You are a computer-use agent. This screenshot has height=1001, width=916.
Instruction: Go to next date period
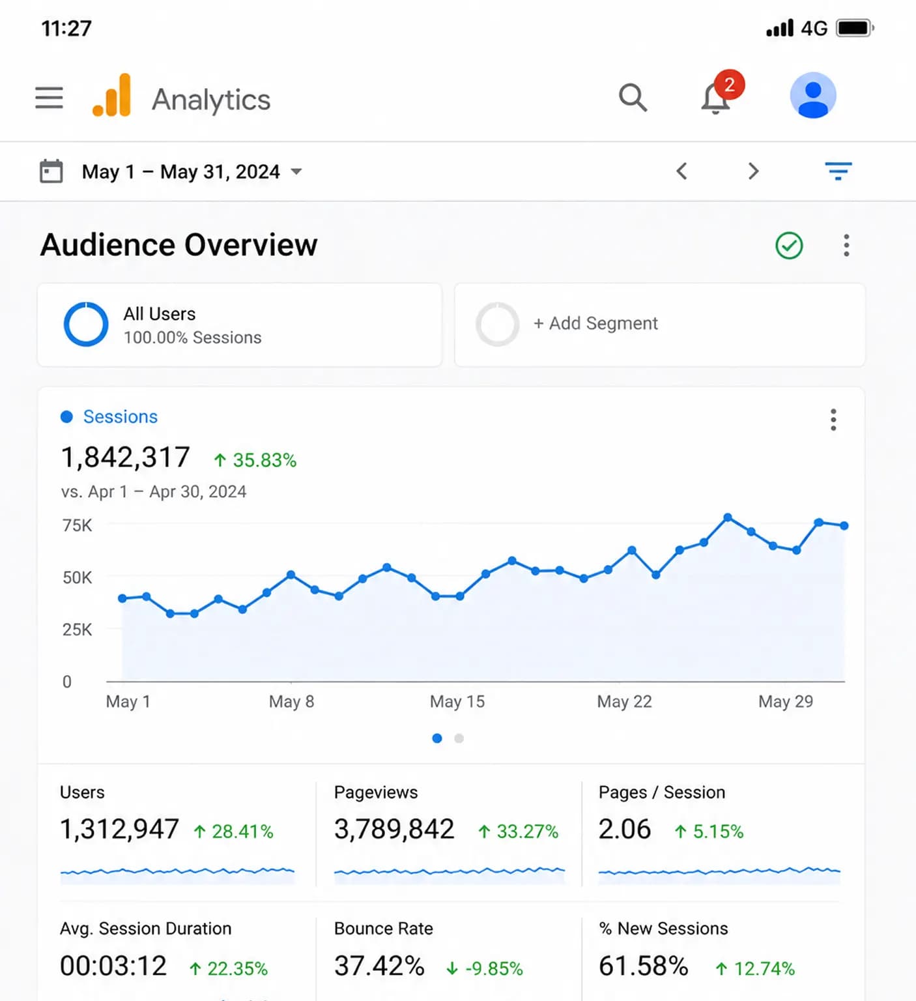point(753,171)
